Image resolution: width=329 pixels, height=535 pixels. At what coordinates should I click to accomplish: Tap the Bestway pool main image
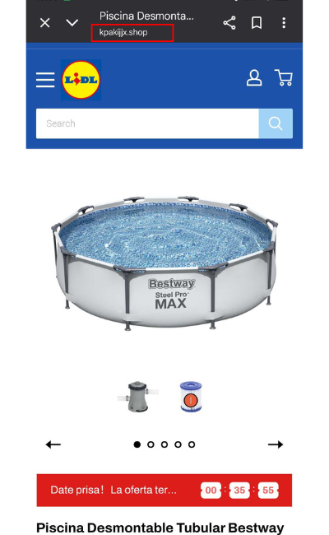164,263
